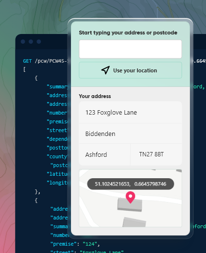The width and height of the screenshot is (206, 253).
Task: Click the Your address heading
Action: 95,96
